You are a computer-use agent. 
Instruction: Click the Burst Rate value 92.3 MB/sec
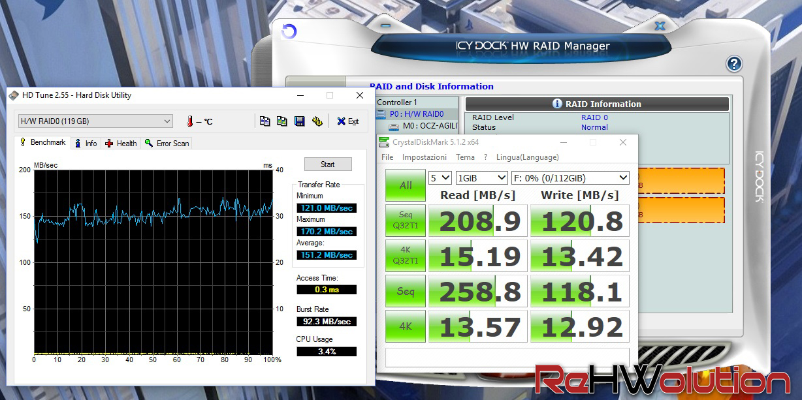point(327,321)
